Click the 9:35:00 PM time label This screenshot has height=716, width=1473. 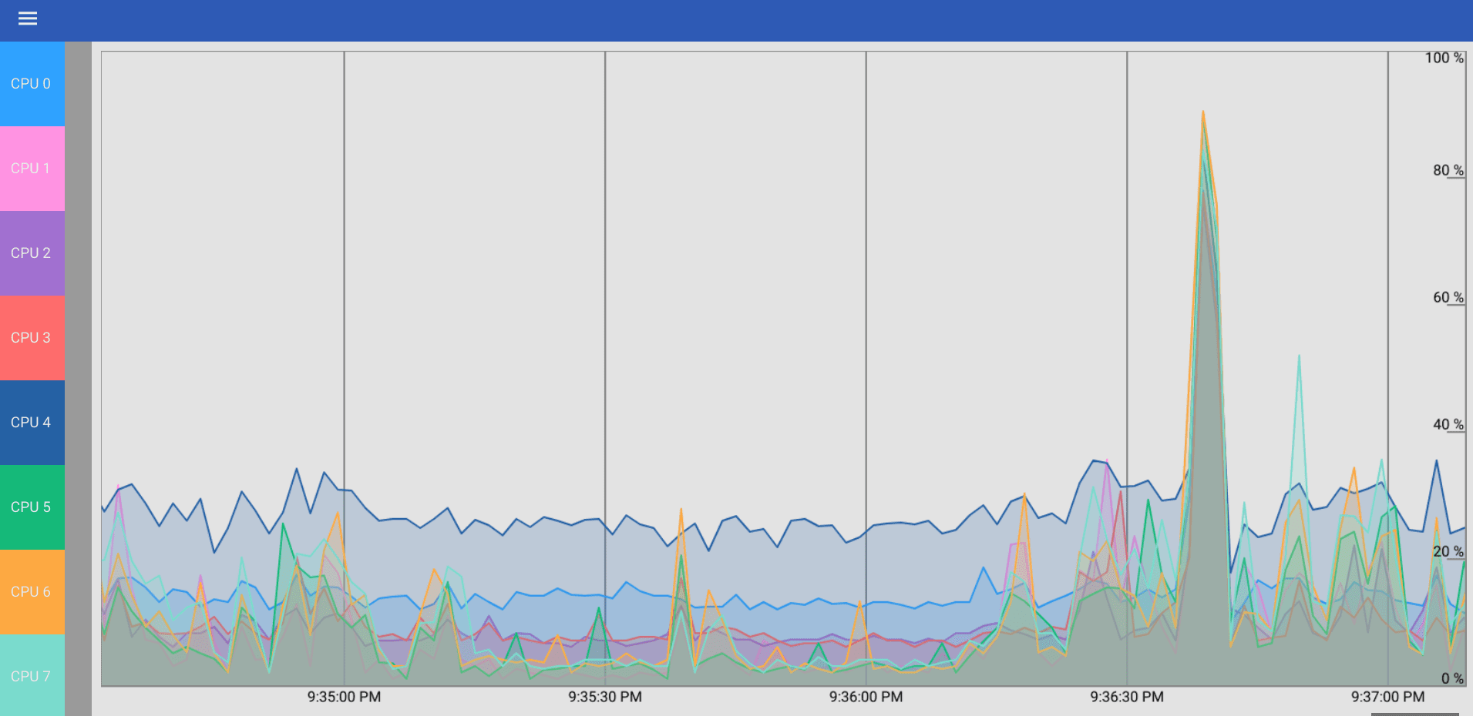coord(344,697)
